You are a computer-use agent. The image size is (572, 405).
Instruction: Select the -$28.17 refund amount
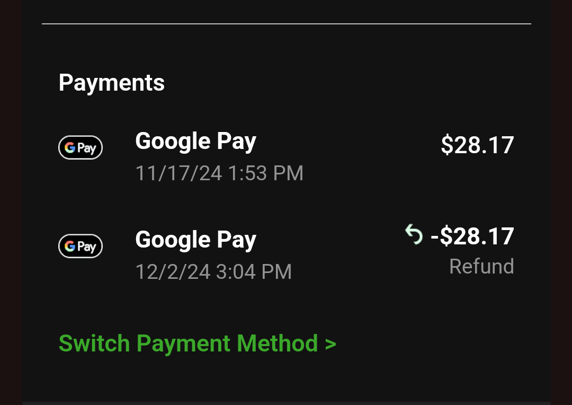point(472,236)
